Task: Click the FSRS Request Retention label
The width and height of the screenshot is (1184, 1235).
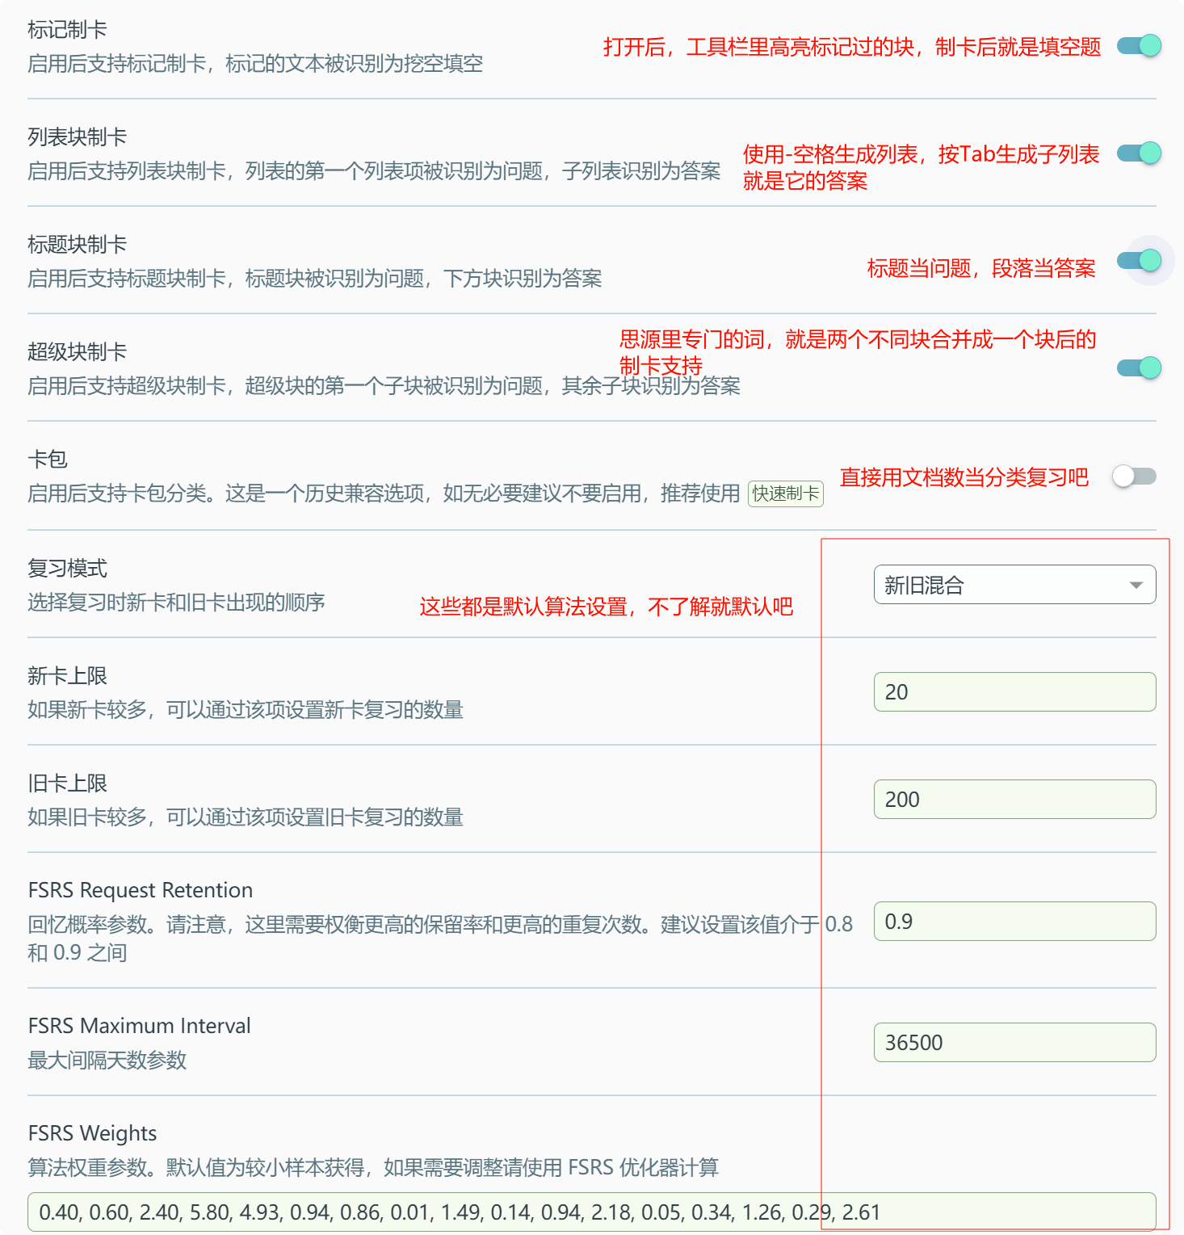Action: click(141, 890)
